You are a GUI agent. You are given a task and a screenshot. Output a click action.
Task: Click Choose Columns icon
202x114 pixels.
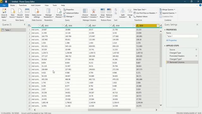click(x=85, y=11)
